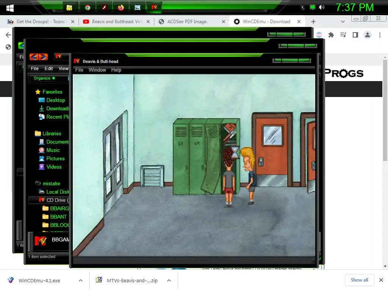The image size is (388, 291).
Task: Click Explorer forward arrow button
Action: click(43, 57)
